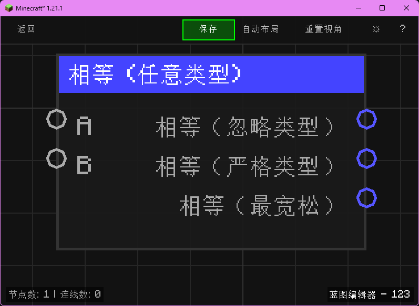This screenshot has width=419, height=306.
Task: Select the node title 相等（任意类型）
Action: [156, 75]
